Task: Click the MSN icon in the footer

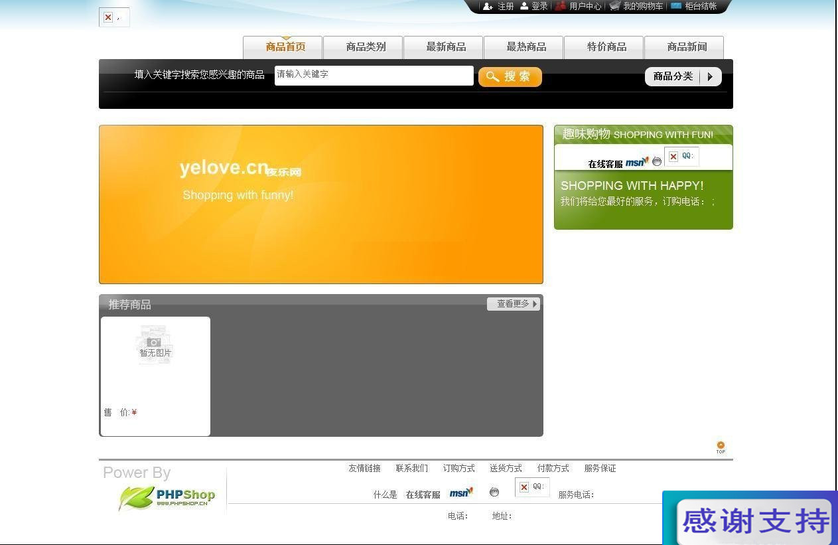Action: 461,493
